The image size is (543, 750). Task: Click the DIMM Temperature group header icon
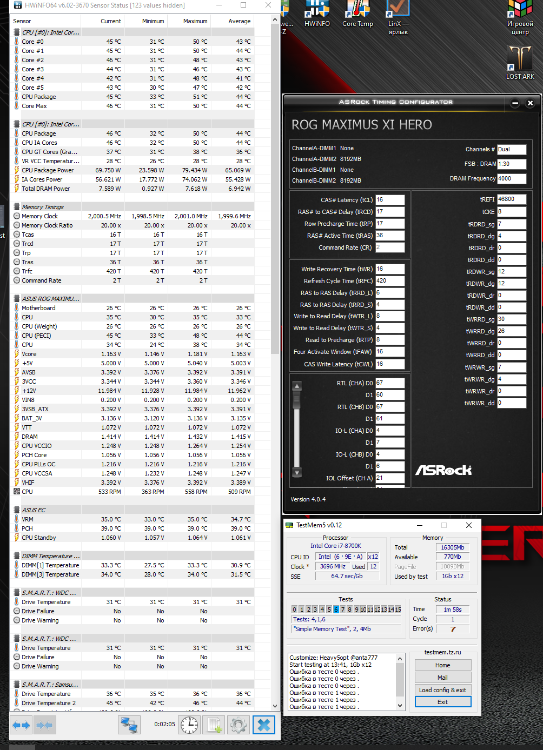coord(17,556)
